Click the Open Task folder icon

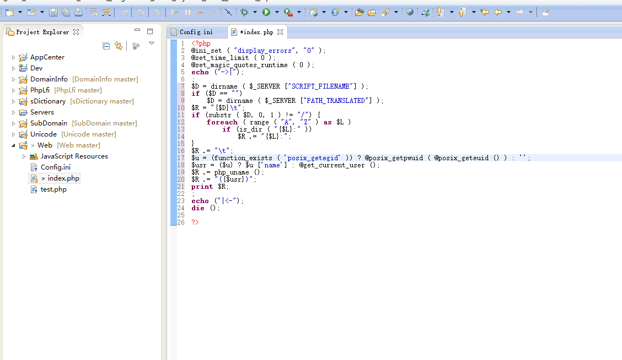point(372,12)
